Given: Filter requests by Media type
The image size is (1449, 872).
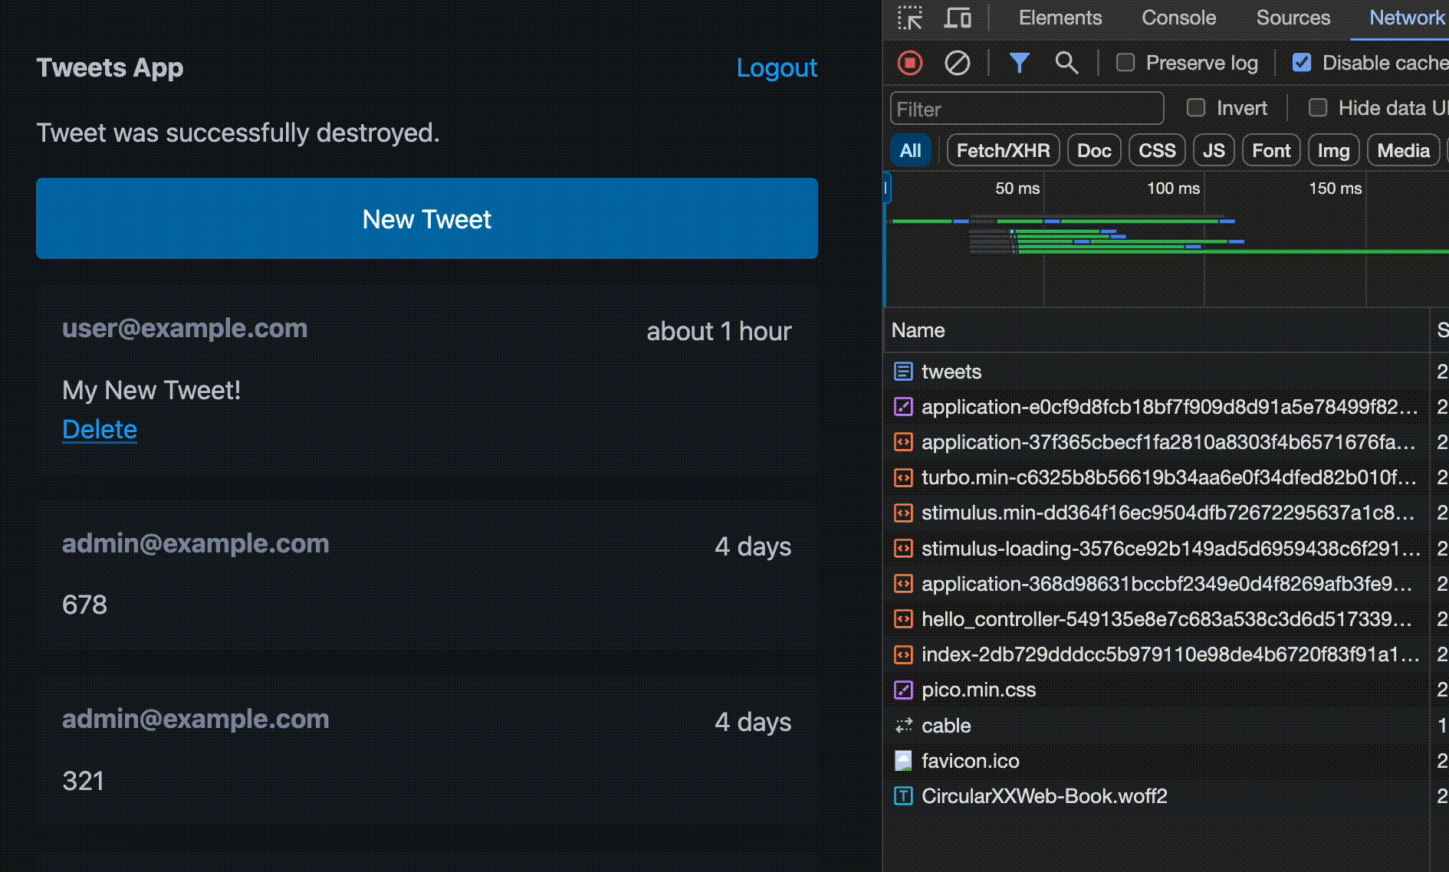Looking at the screenshot, I should [1404, 150].
